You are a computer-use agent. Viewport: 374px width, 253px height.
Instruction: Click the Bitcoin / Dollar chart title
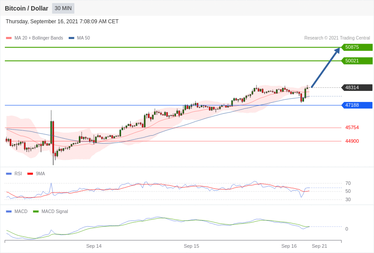click(x=26, y=8)
